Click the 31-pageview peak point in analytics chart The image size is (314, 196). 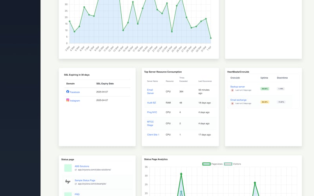[181, 174]
